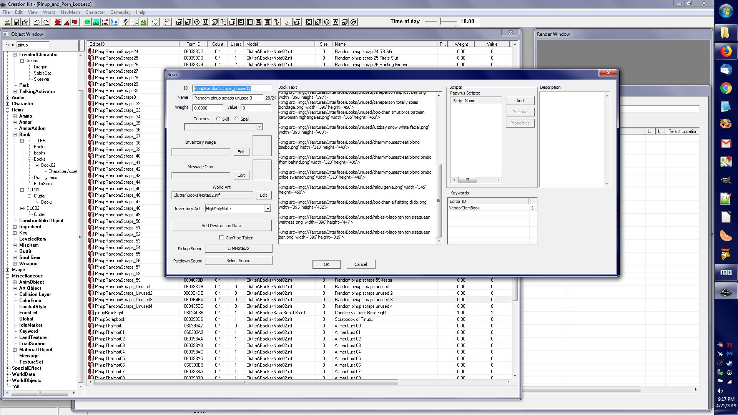Click the book Name input field
The height and width of the screenshot is (415, 738).
[228, 98]
